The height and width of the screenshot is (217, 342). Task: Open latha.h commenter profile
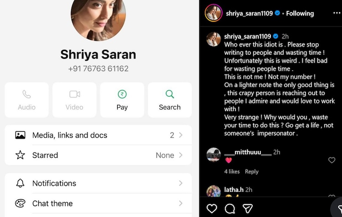(233, 190)
